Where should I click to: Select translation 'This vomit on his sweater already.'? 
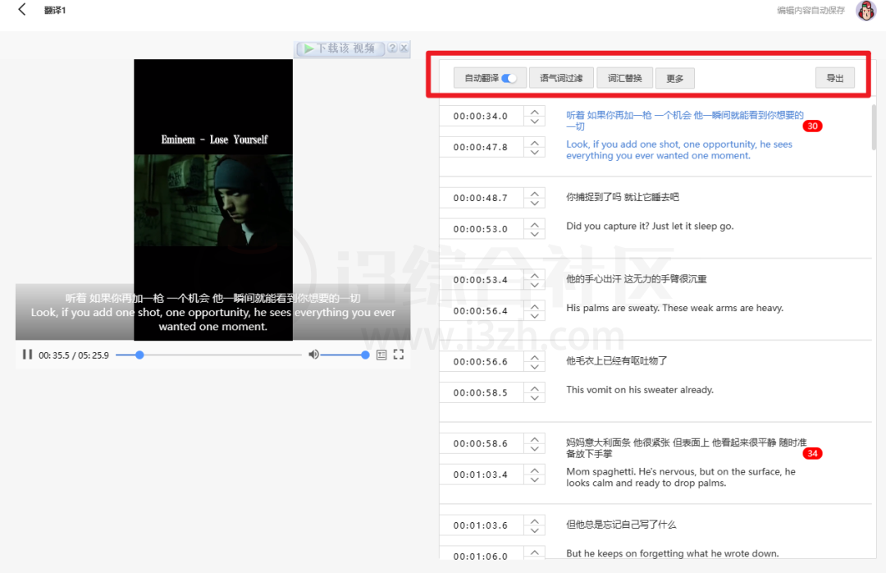(640, 390)
